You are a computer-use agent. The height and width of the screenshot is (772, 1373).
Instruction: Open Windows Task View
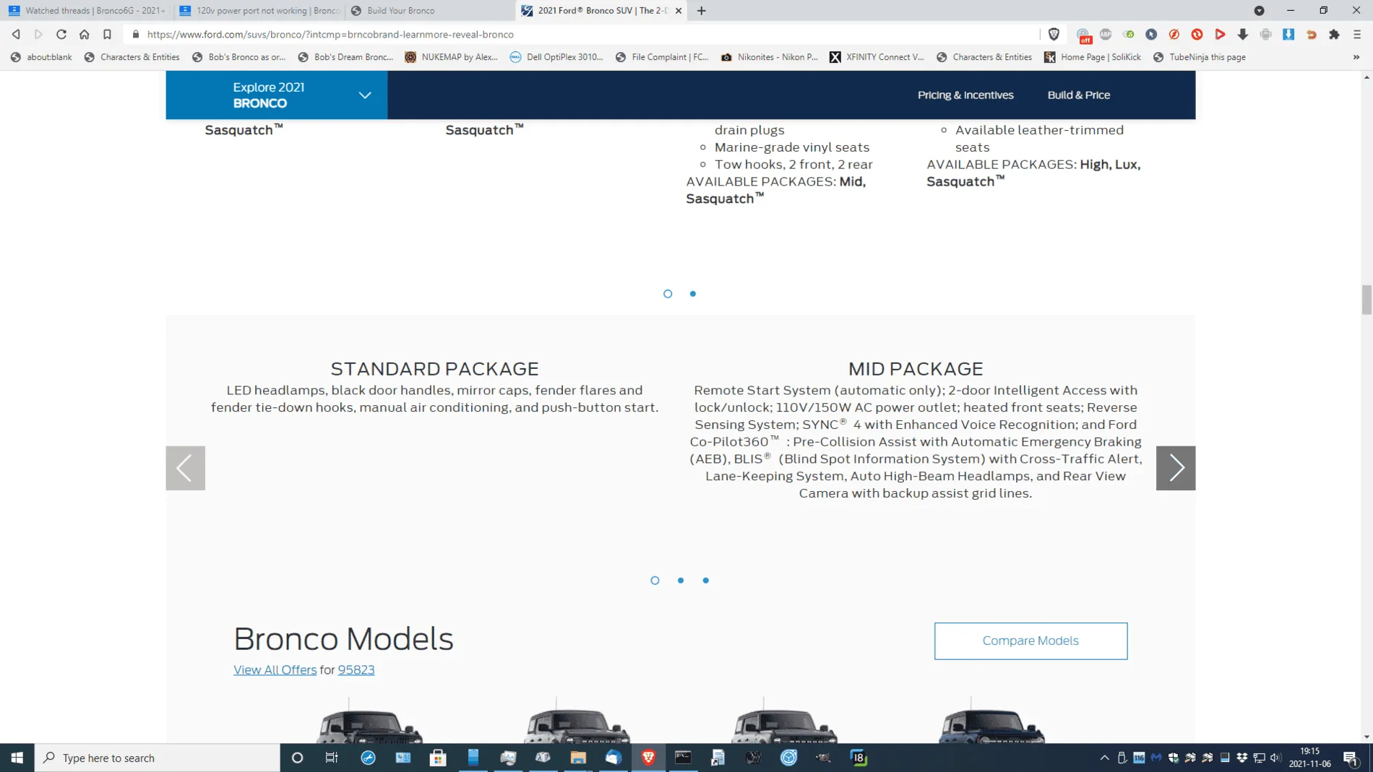point(332,758)
